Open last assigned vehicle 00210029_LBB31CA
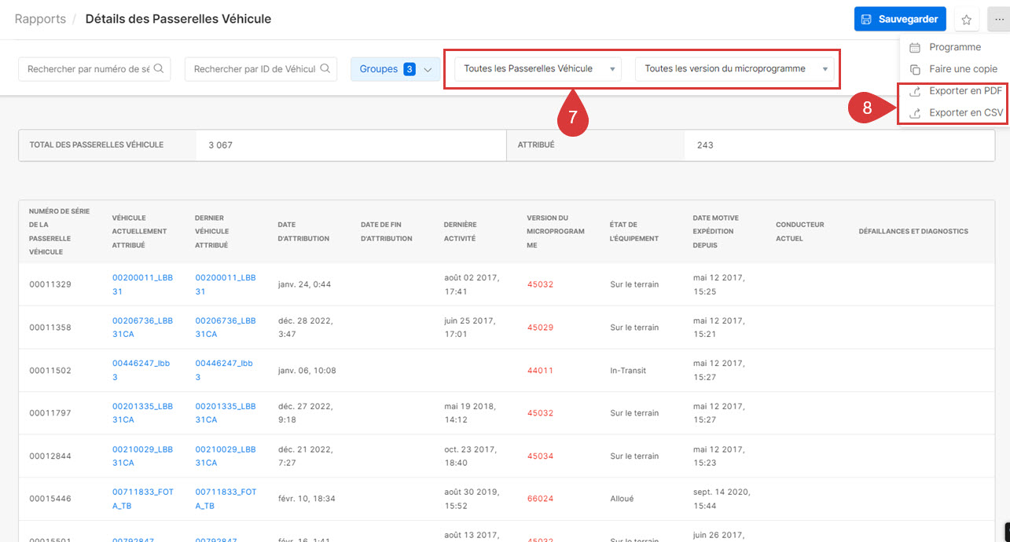 [226, 456]
